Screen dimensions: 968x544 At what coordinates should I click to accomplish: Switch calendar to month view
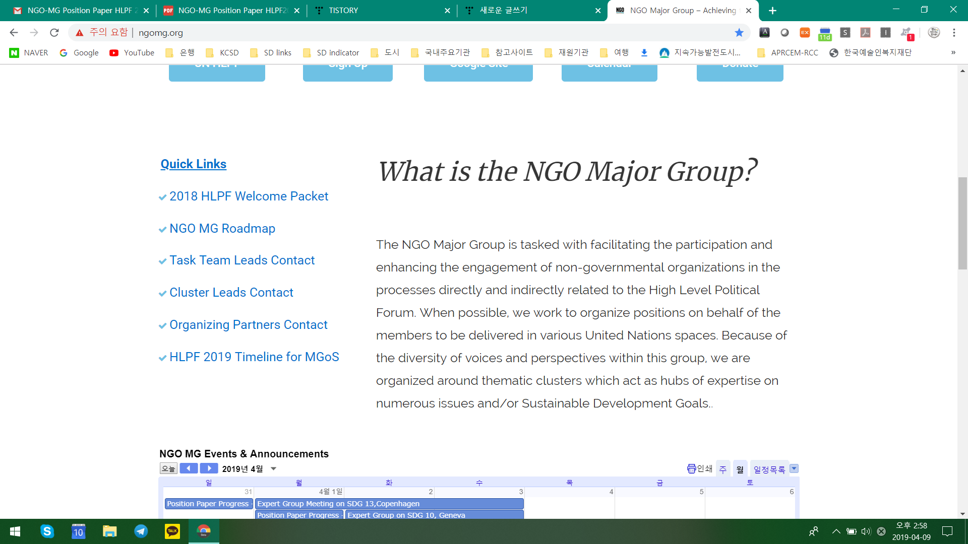(740, 469)
